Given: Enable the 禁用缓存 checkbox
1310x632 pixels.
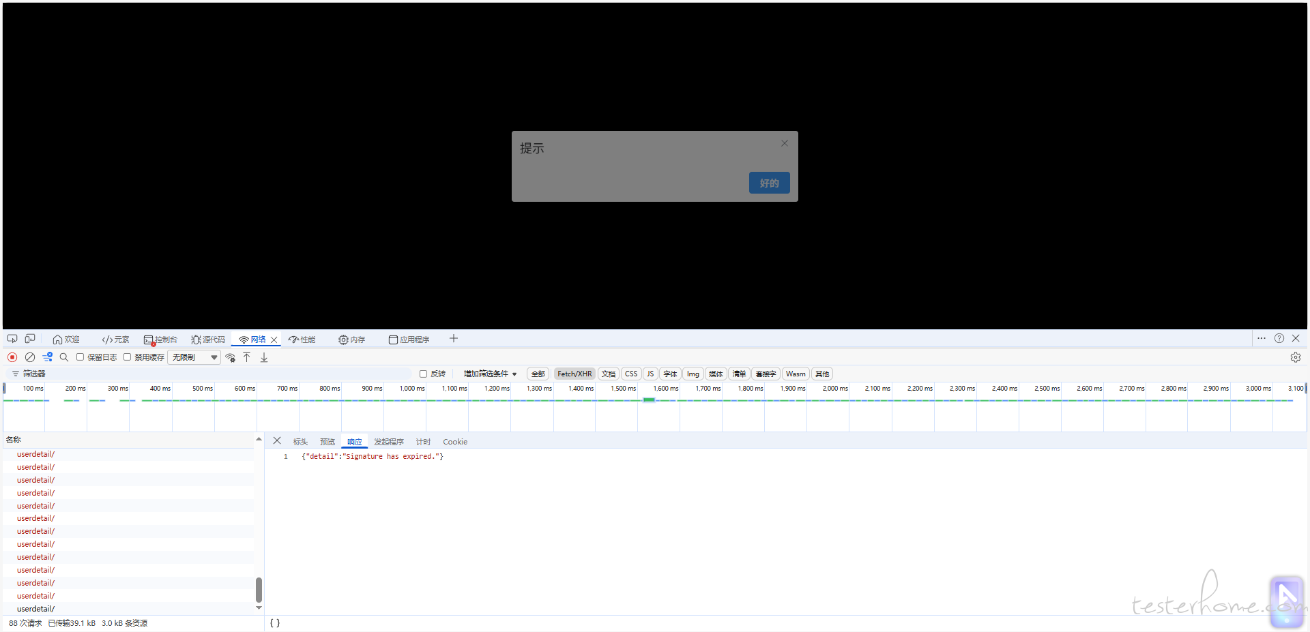Looking at the screenshot, I should point(128,357).
